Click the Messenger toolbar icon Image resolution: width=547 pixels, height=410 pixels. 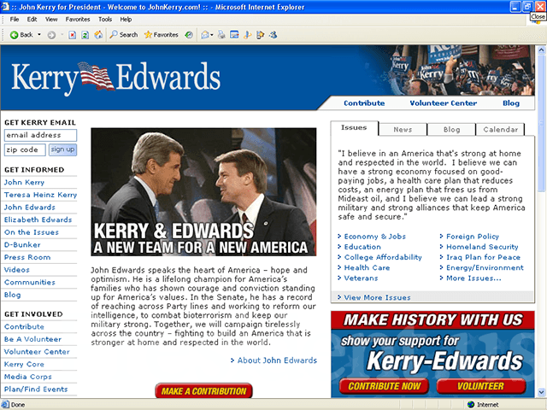[273, 35]
